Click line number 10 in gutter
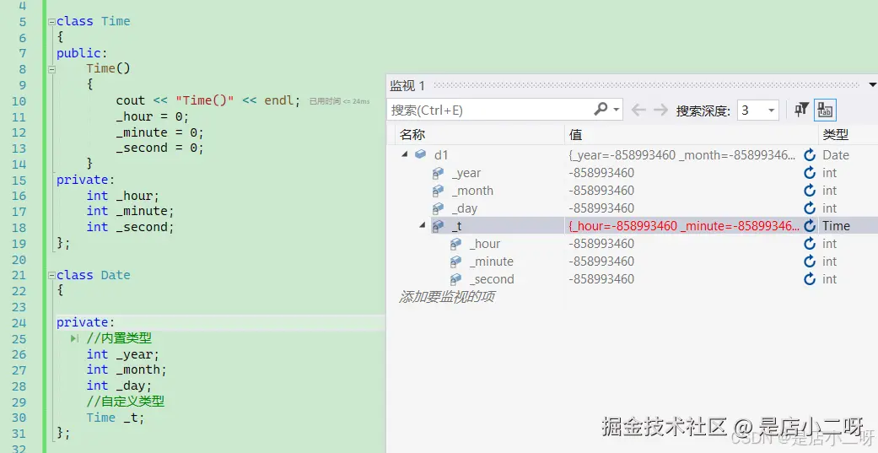 click(19, 101)
